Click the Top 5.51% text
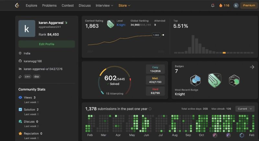 181,26
